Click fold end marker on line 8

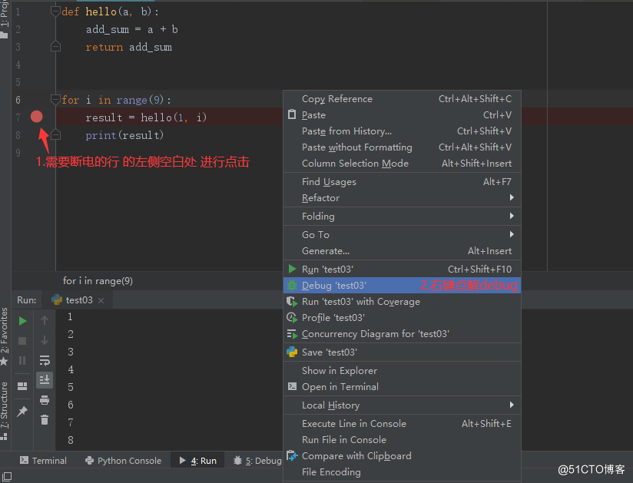coord(56,135)
